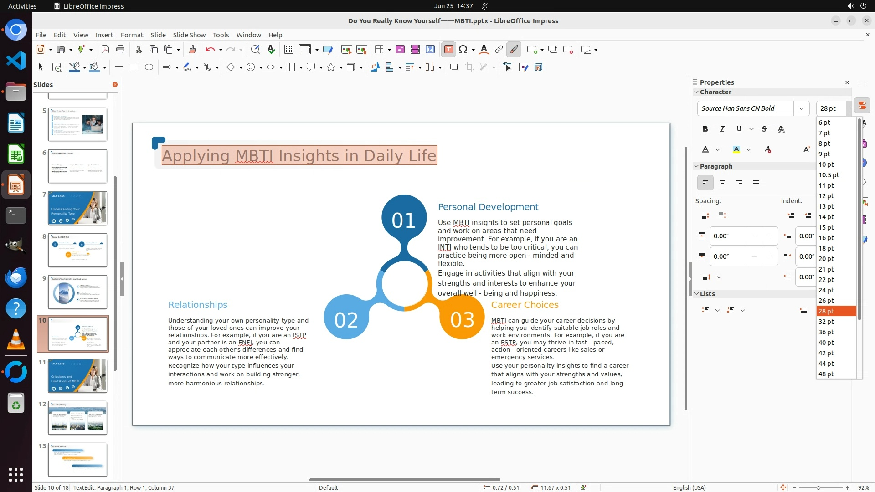Click the Insert Table icon

click(x=379, y=50)
